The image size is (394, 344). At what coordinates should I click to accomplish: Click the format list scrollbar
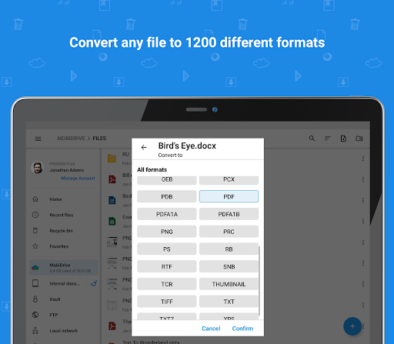(x=259, y=281)
